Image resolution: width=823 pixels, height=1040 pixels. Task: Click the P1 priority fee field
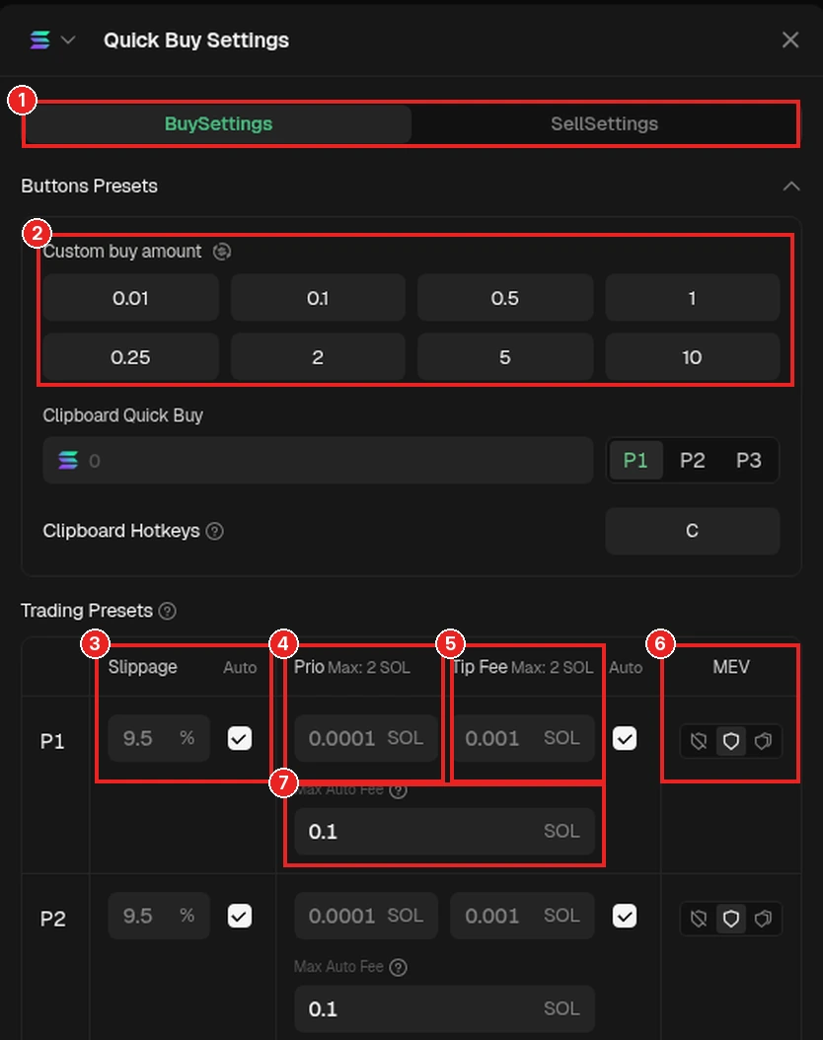pos(365,738)
